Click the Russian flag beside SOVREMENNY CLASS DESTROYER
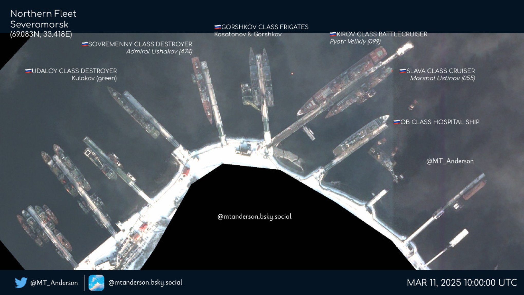 click(x=84, y=44)
